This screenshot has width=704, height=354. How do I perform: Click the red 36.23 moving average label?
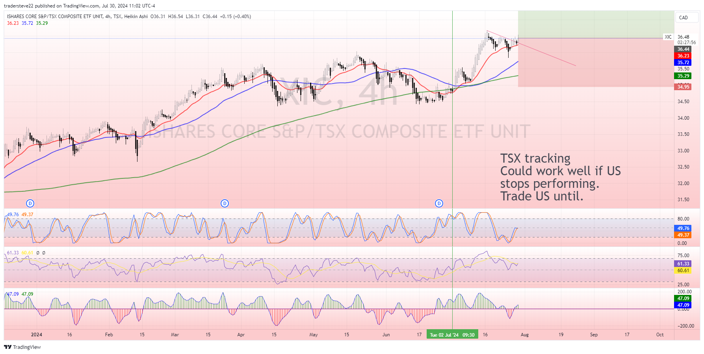coord(683,56)
